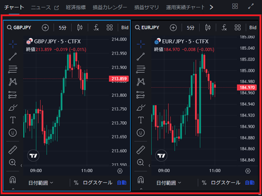Open the 損益サマリ tab
The width and height of the screenshot is (262, 196).
point(146,7)
